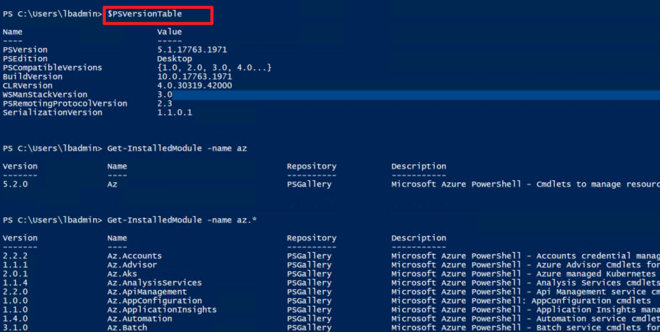
Task: Click the Az.Batch module name
Action: coord(127,328)
